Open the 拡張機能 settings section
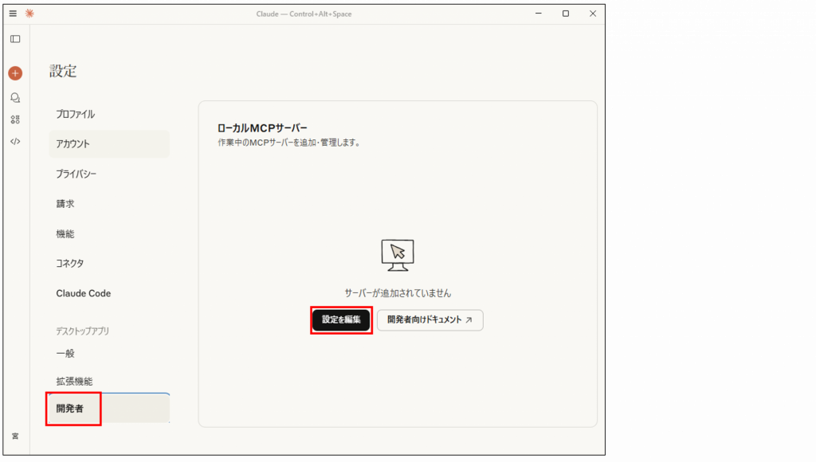Viewport: 816px width, 462px height. 74,382
